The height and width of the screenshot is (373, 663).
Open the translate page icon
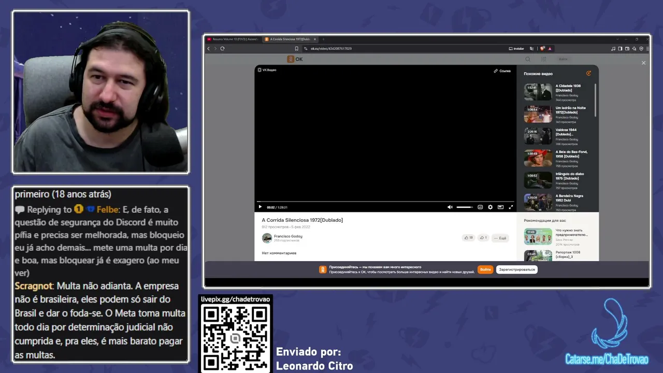531,49
